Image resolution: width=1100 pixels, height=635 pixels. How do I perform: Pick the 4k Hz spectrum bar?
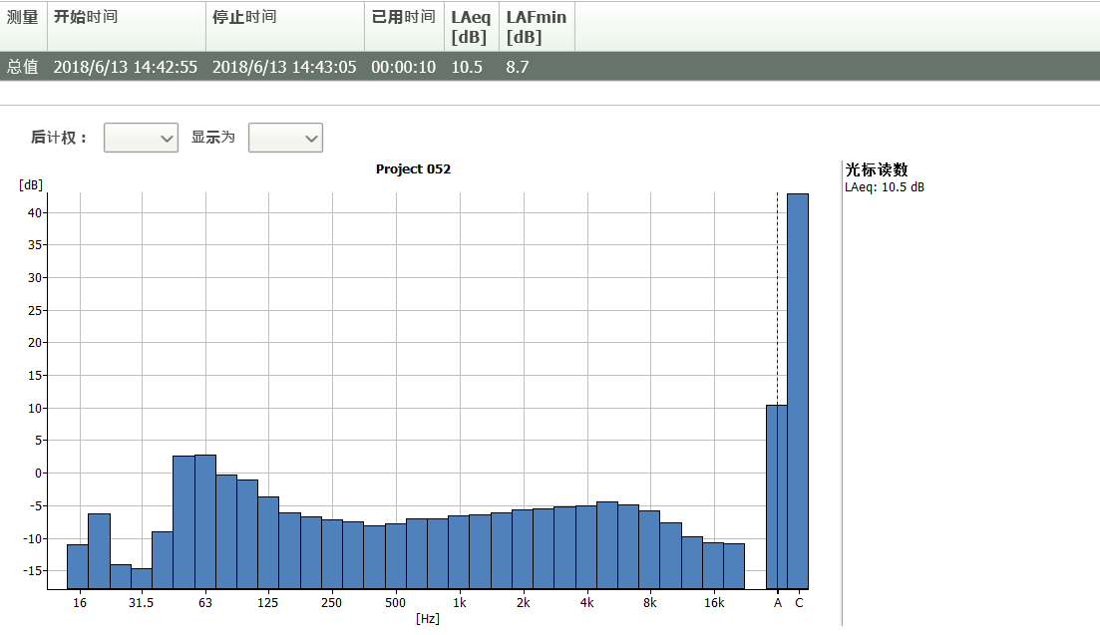(x=586, y=547)
